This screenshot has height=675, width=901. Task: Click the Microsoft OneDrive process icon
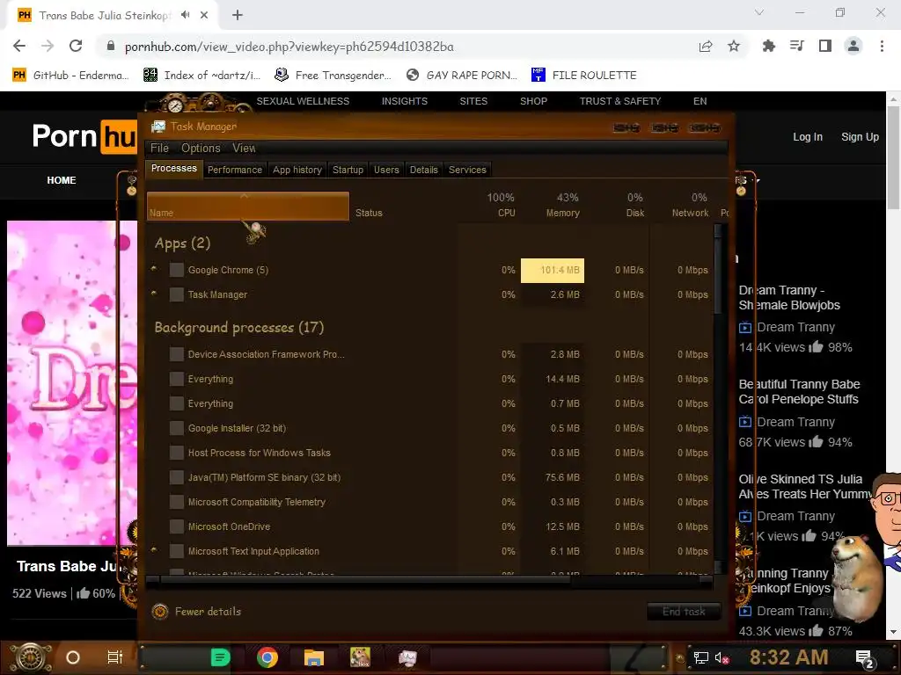(x=176, y=526)
